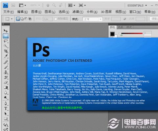This screenshot has width=158, height=131.
Task: Open the Screen Mode dropdown
Action: [82, 5]
